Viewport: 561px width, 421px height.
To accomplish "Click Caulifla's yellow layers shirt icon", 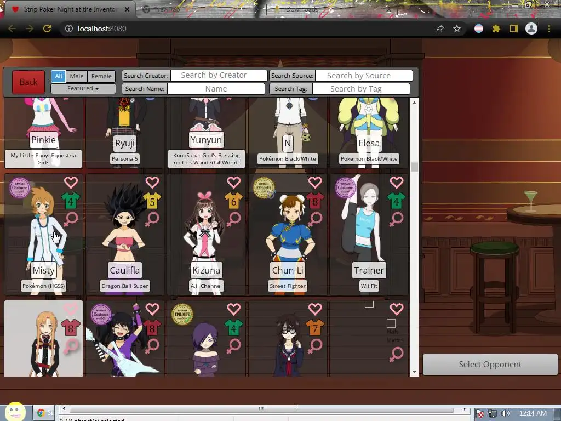I will (x=152, y=201).
